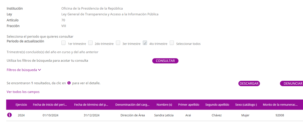Sort by the Ejercicio column header
303x131 pixels.
pyautogui.click(x=21, y=105)
